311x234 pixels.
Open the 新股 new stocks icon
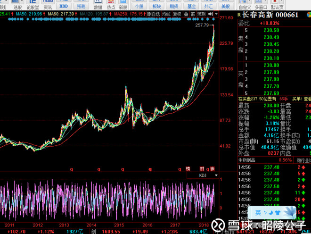tap(123, 5)
